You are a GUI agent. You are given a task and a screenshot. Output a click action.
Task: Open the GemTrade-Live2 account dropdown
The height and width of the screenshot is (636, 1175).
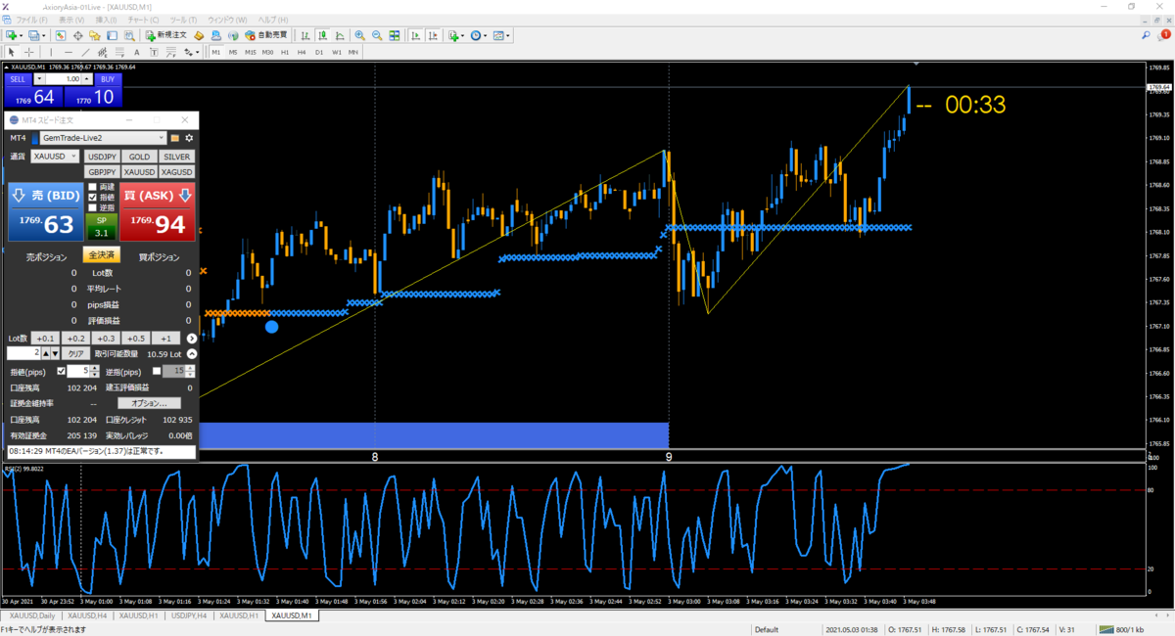[101, 138]
